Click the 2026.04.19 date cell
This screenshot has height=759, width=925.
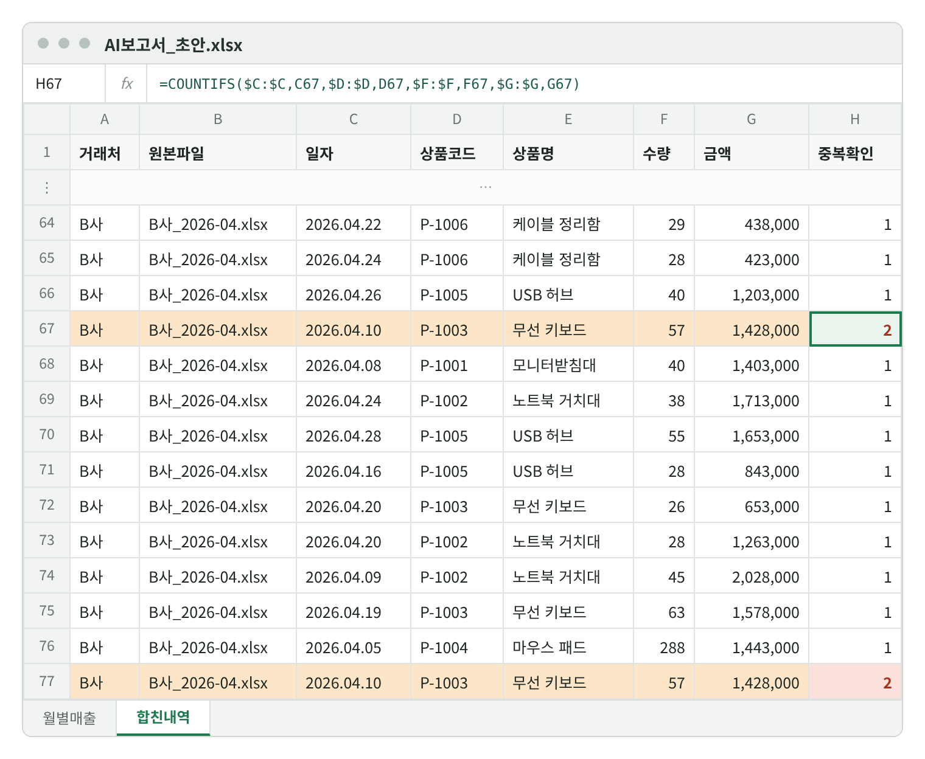tap(354, 611)
